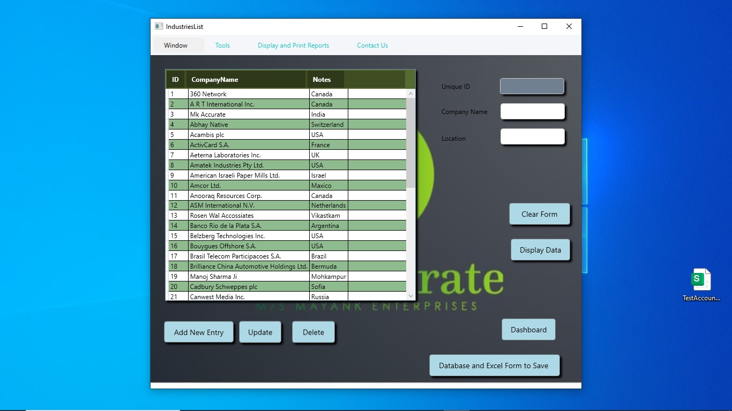Click the IndustriesList window title icon
732x411 pixels.
point(159,26)
